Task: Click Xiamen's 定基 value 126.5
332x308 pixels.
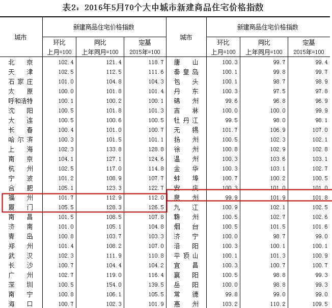Action: tap(156, 207)
